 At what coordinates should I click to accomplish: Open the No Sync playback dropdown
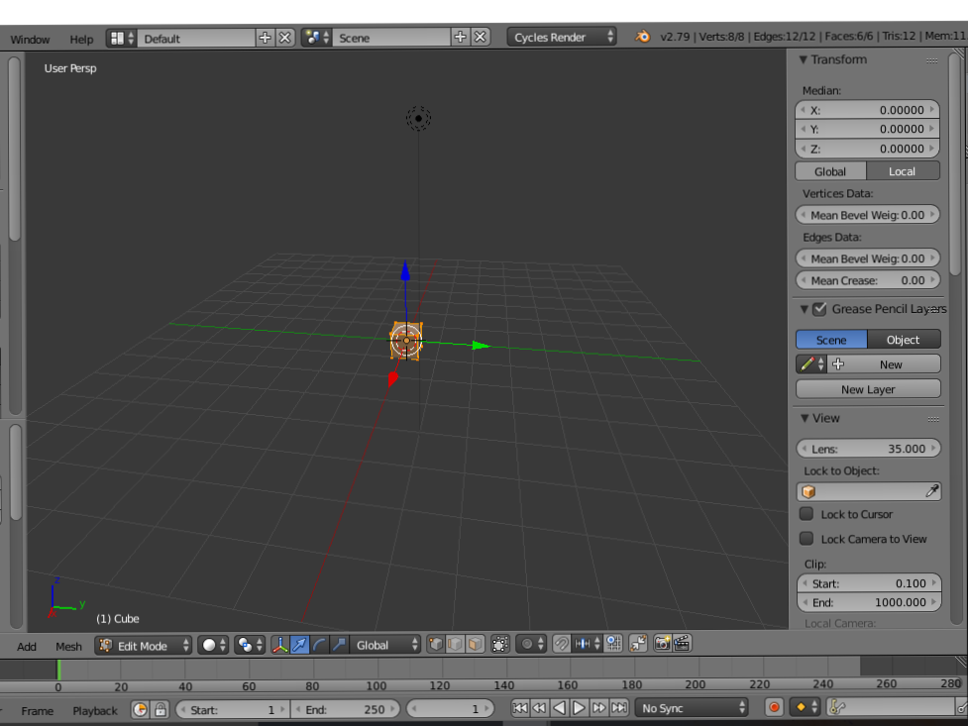pos(691,706)
